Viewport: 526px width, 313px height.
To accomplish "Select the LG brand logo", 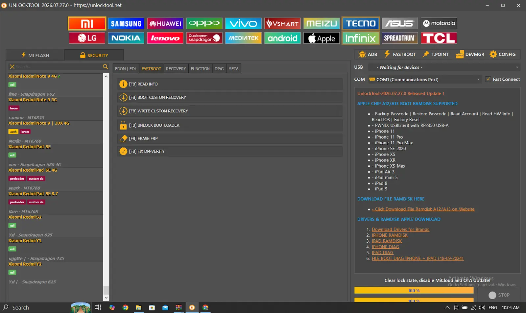I will pyautogui.click(x=87, y=38).
